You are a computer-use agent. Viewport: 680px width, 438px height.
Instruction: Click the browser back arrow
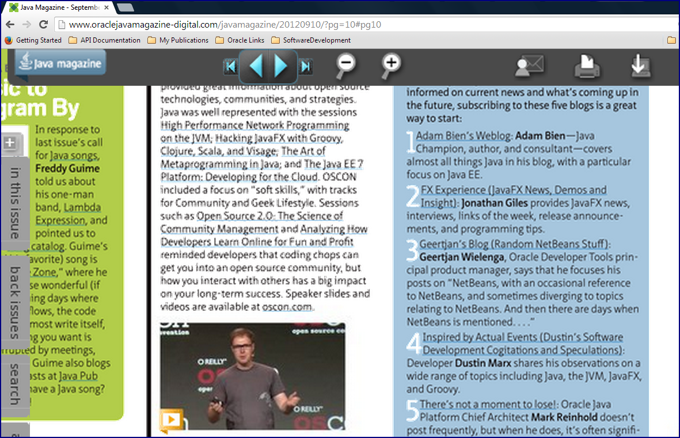point(10,25)
